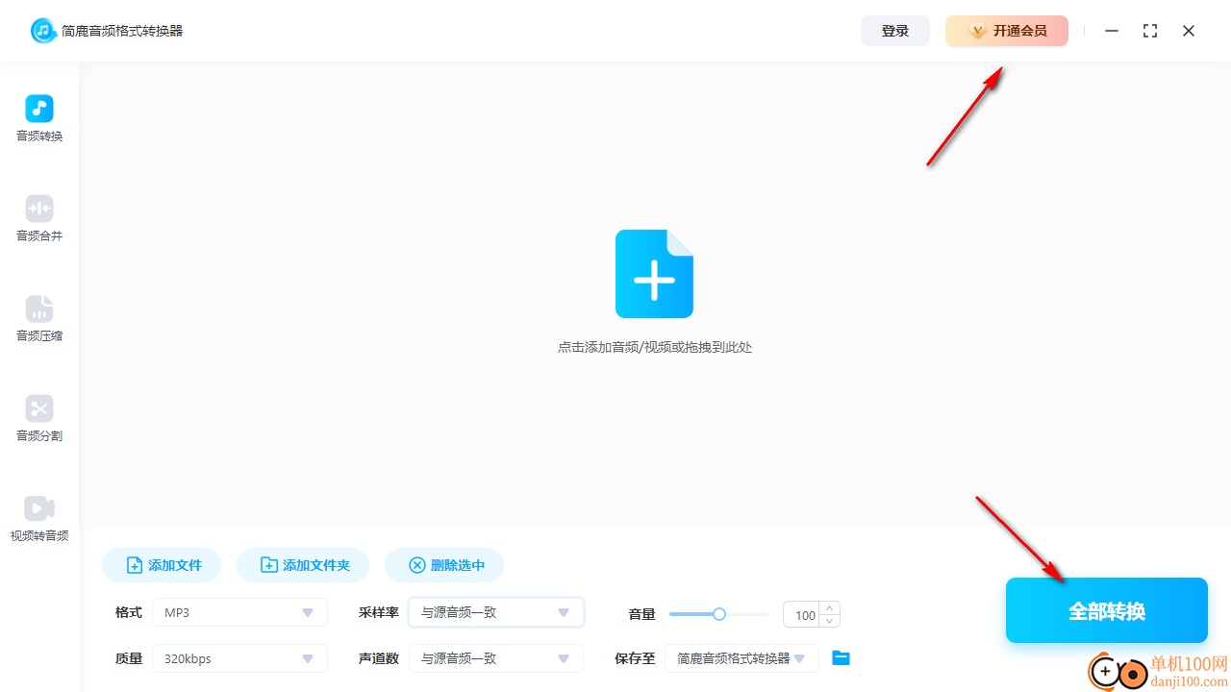
Task: Switch to 音频合并 audio merge
Action: point(39,219)
